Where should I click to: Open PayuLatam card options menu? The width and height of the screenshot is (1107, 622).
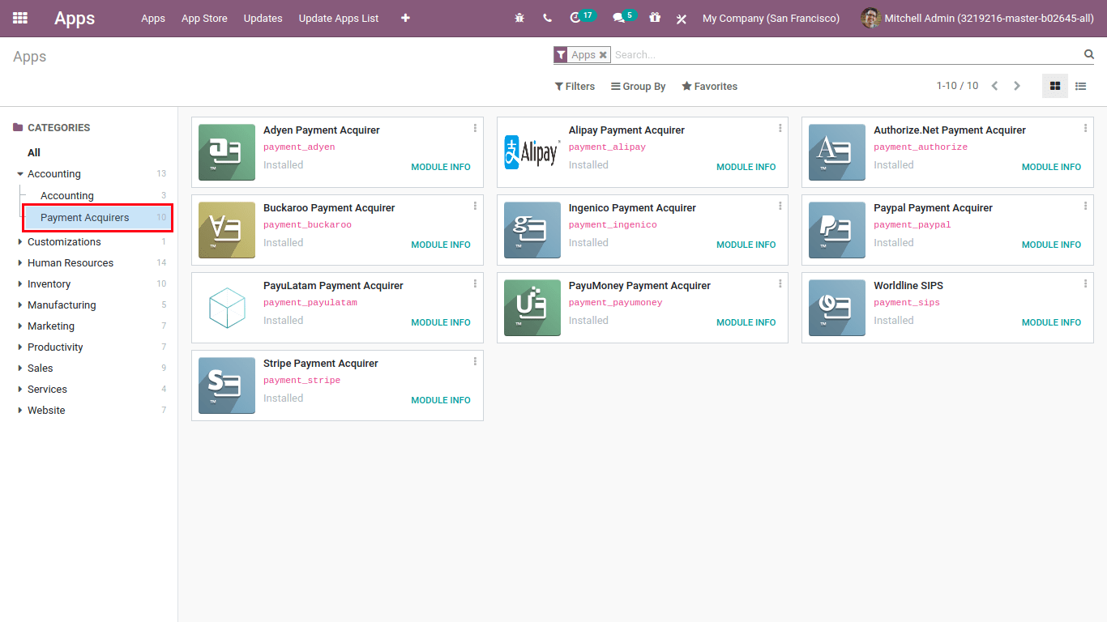475,283
